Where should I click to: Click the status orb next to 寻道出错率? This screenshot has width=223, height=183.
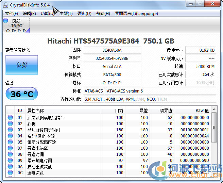click(10, 148)
